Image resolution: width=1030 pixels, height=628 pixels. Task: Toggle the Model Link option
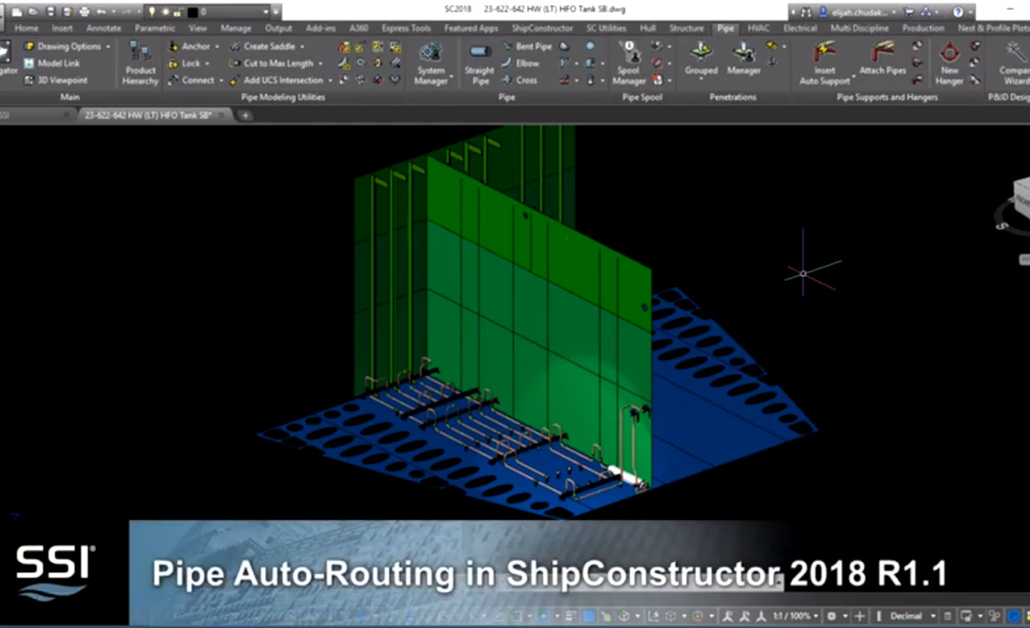pyautogui.click(x=58, y=63)
